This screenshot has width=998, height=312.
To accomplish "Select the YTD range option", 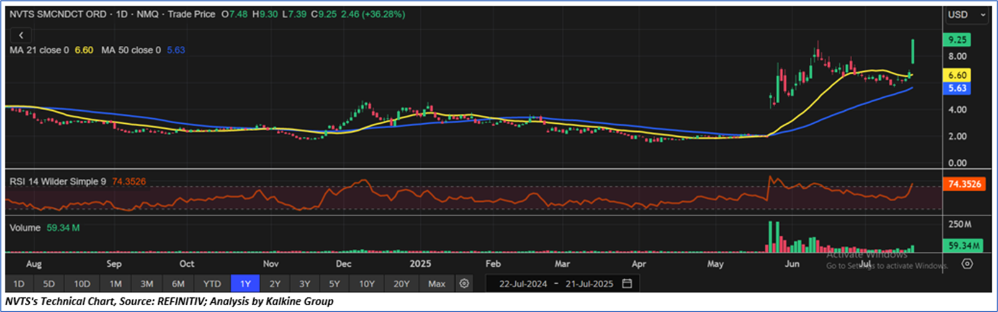I will coord(212,284).
